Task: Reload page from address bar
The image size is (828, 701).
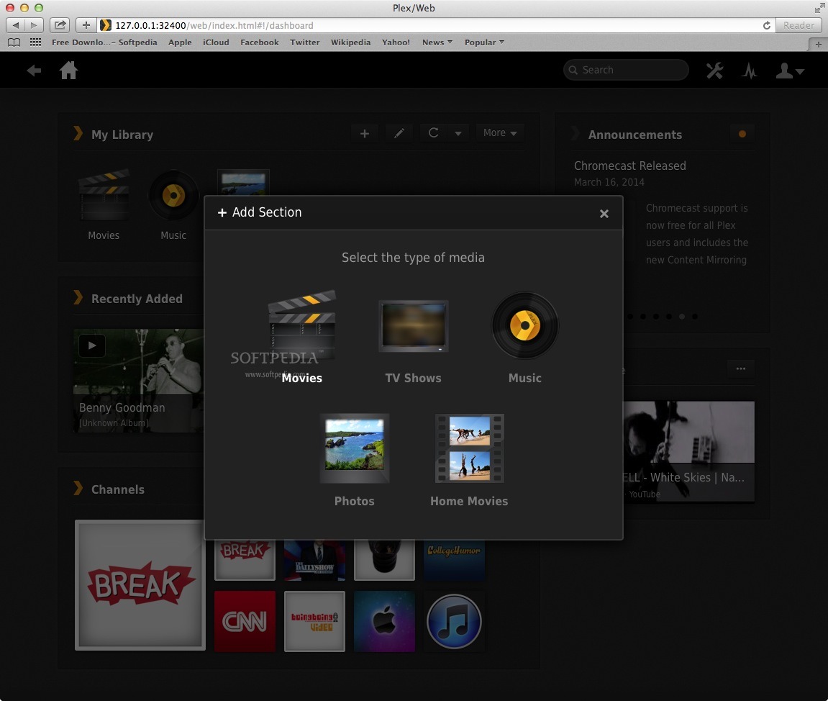Action: [766, 25]
